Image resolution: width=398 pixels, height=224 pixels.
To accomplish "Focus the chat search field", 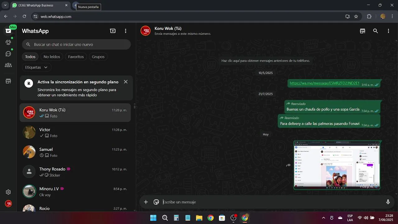I will 76,44.
